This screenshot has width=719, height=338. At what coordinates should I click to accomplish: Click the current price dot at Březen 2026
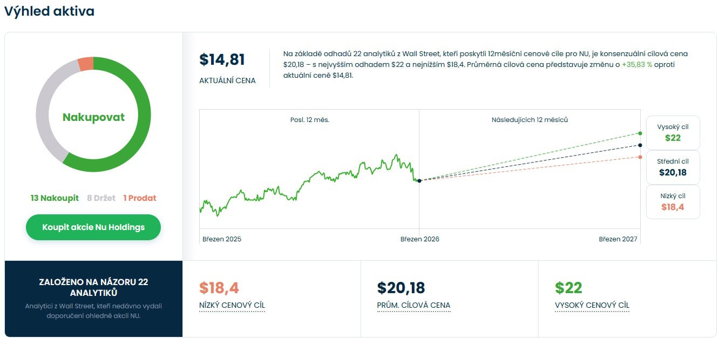(419, 180)
